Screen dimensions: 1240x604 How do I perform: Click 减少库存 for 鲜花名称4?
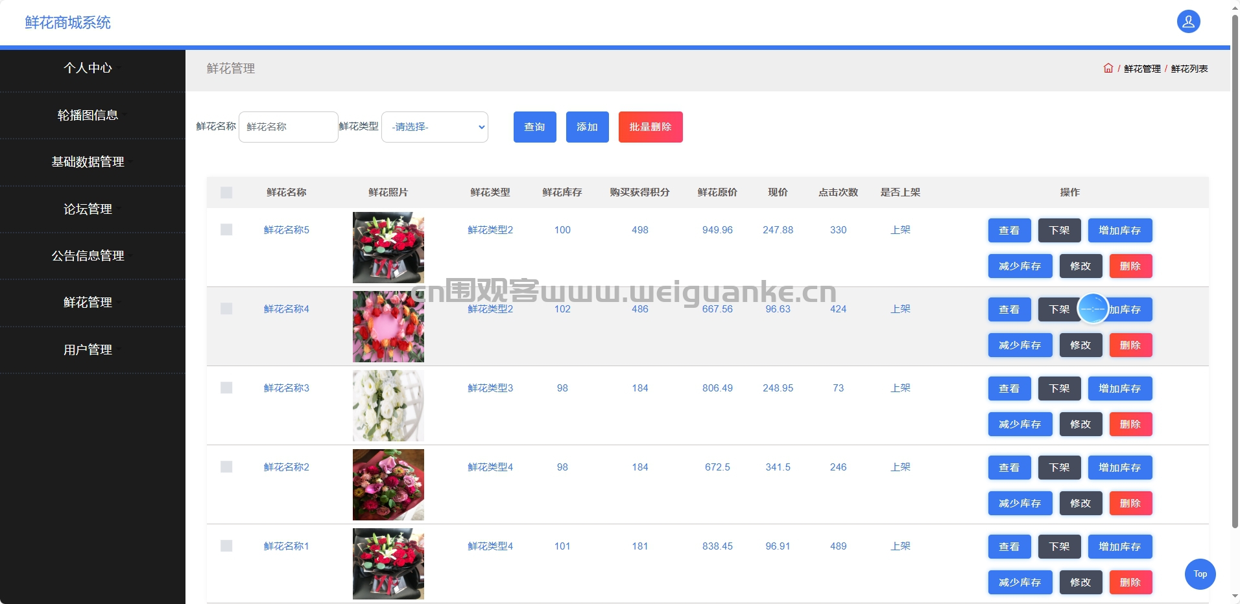tap(1020, 345)
